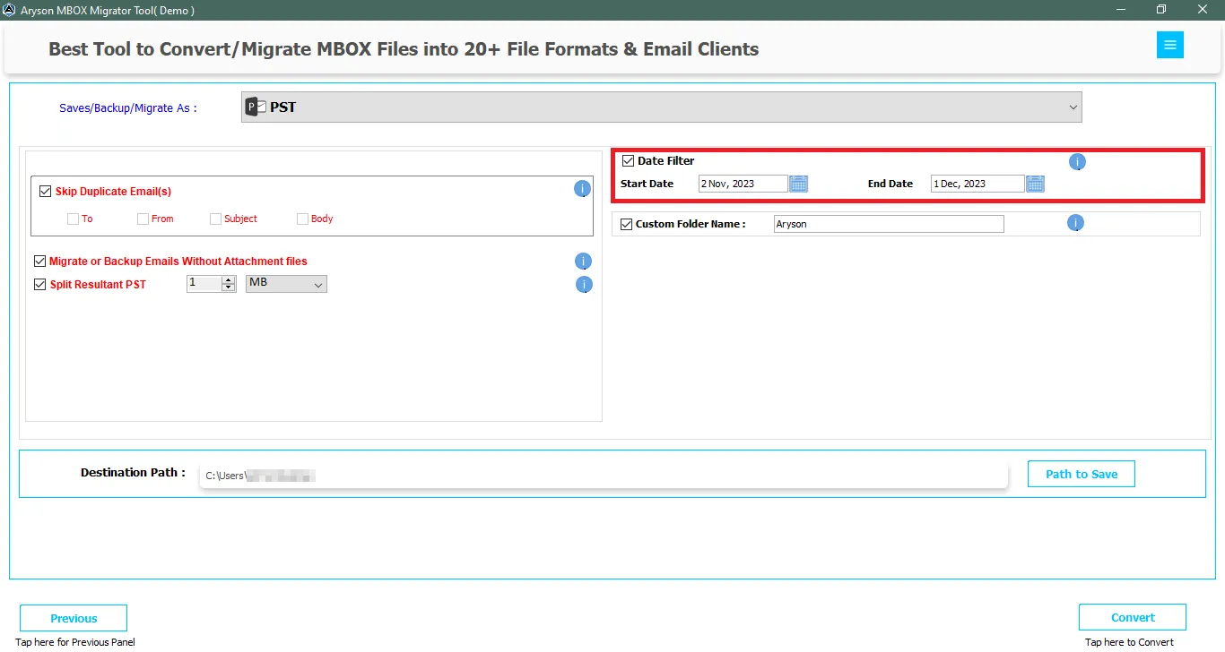This screenshot has width=1225, height=652.
Task: Click info icon for Custom Folder Name
Action: (1075, 223)
